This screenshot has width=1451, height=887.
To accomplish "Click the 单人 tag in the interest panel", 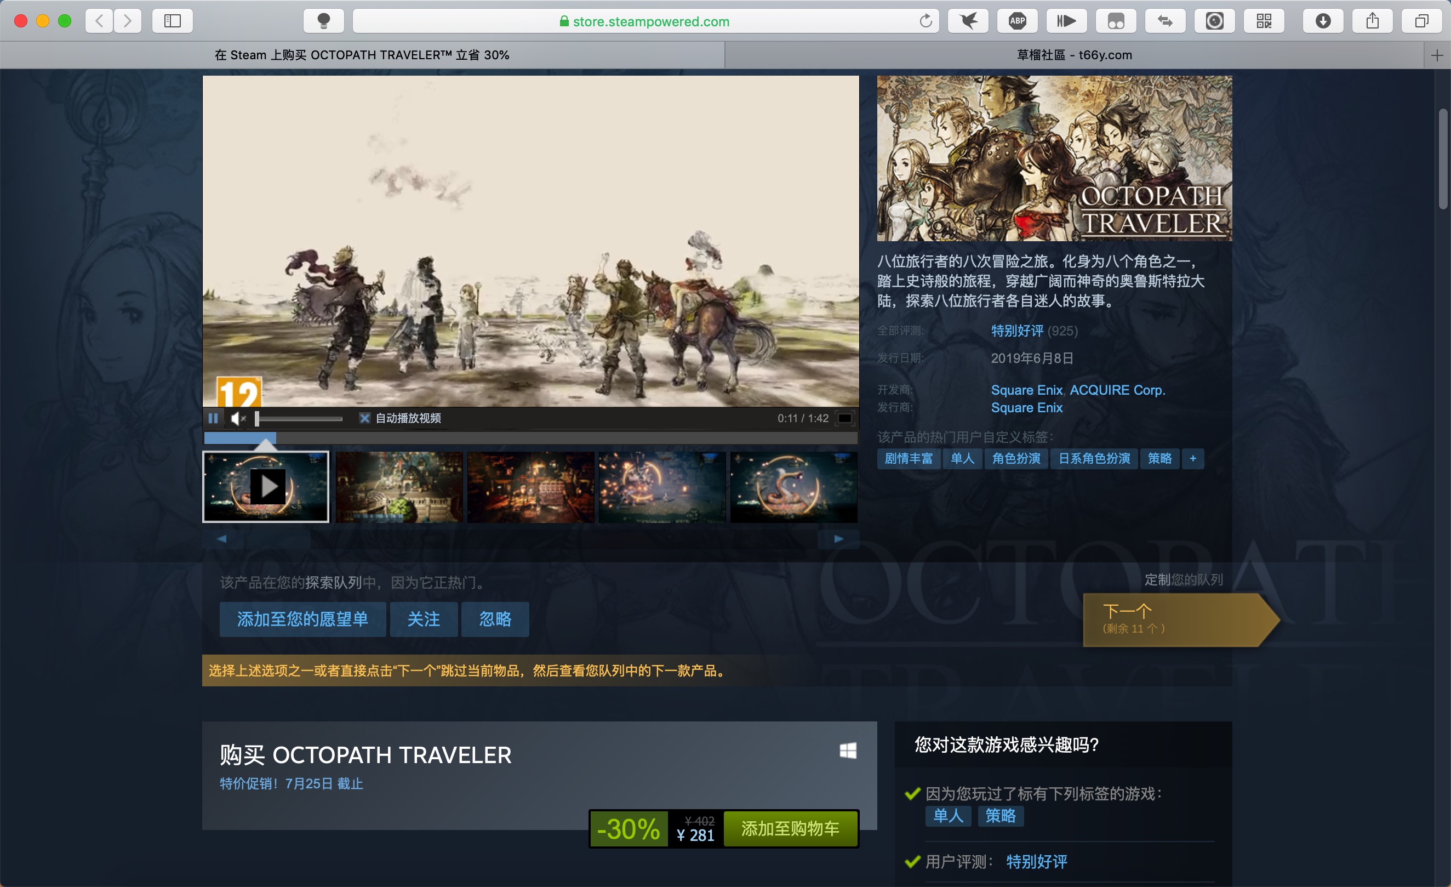I will [x=948, y=816].
